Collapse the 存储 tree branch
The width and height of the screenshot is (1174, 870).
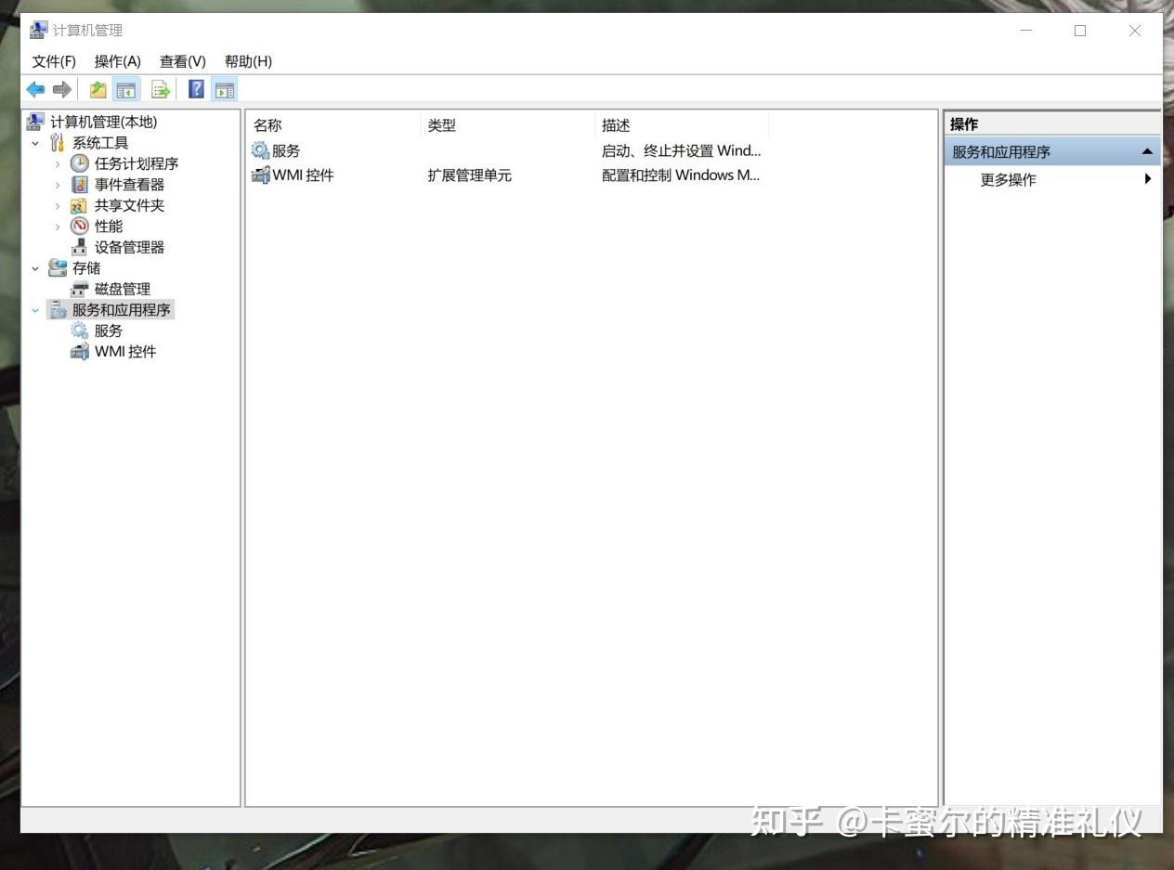point(34,267)
